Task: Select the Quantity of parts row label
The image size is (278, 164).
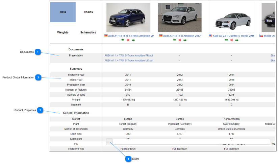Action: coord(76,95)
